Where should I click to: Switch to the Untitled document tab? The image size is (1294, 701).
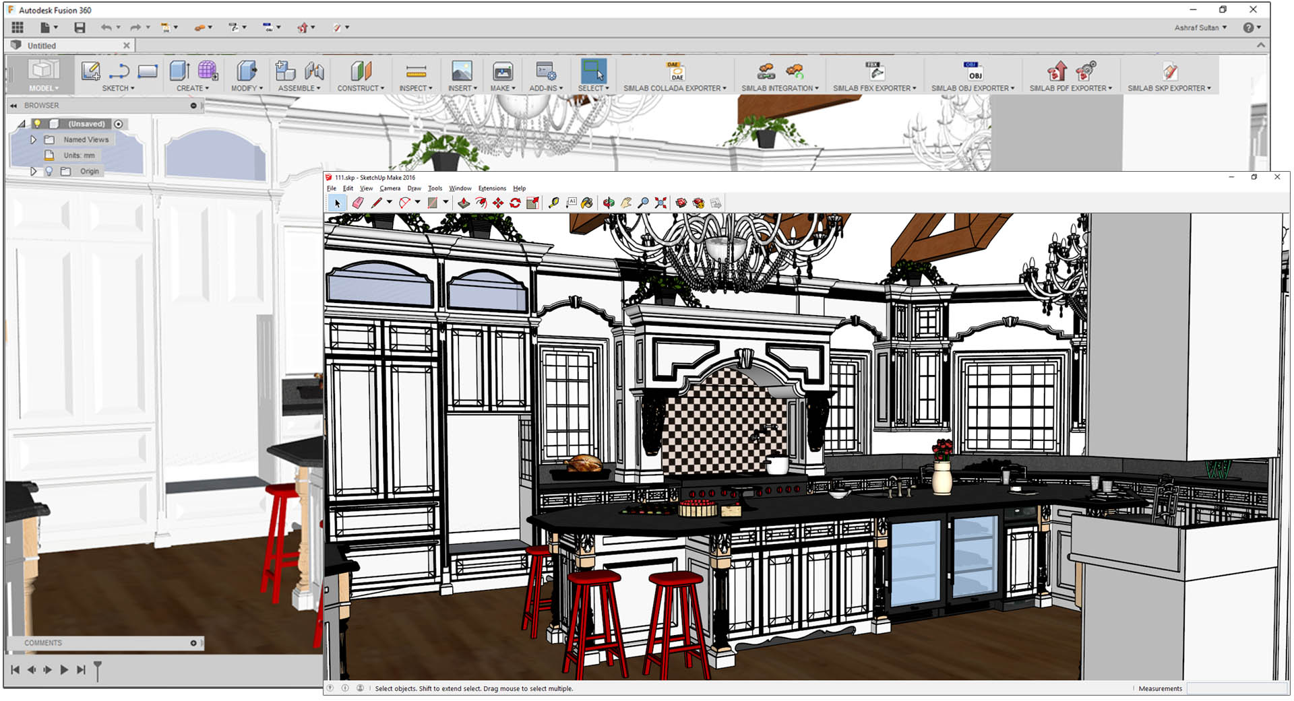coord(71,46)
